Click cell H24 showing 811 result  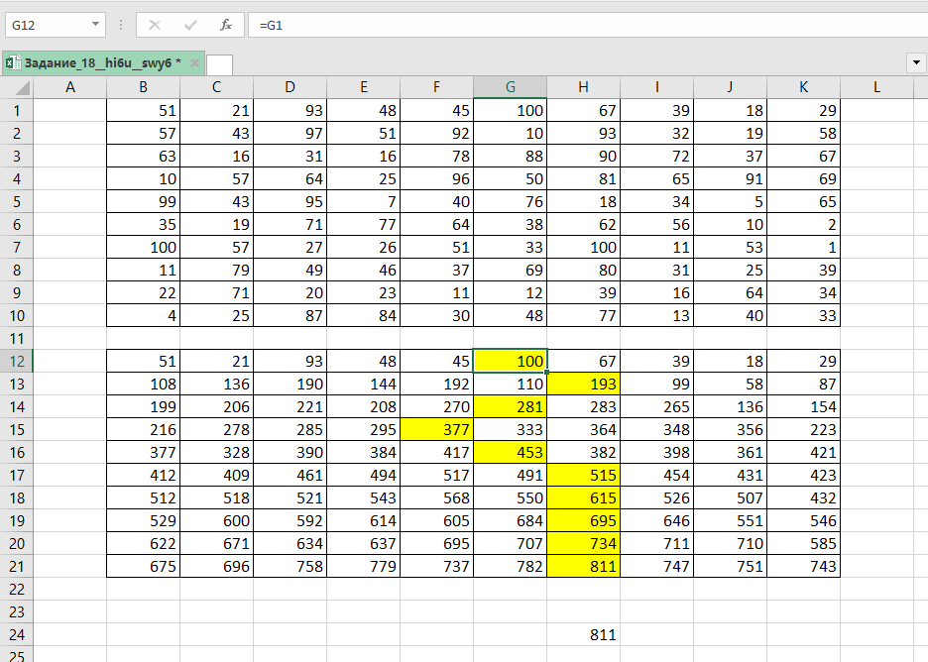[x=583, y=634]
